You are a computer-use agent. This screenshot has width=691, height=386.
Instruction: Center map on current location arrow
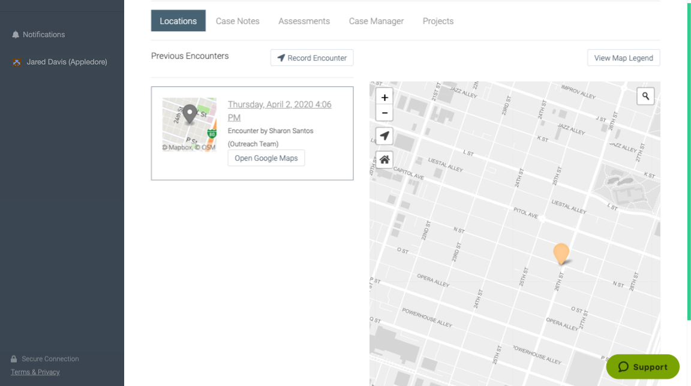[x=384, y=136]
